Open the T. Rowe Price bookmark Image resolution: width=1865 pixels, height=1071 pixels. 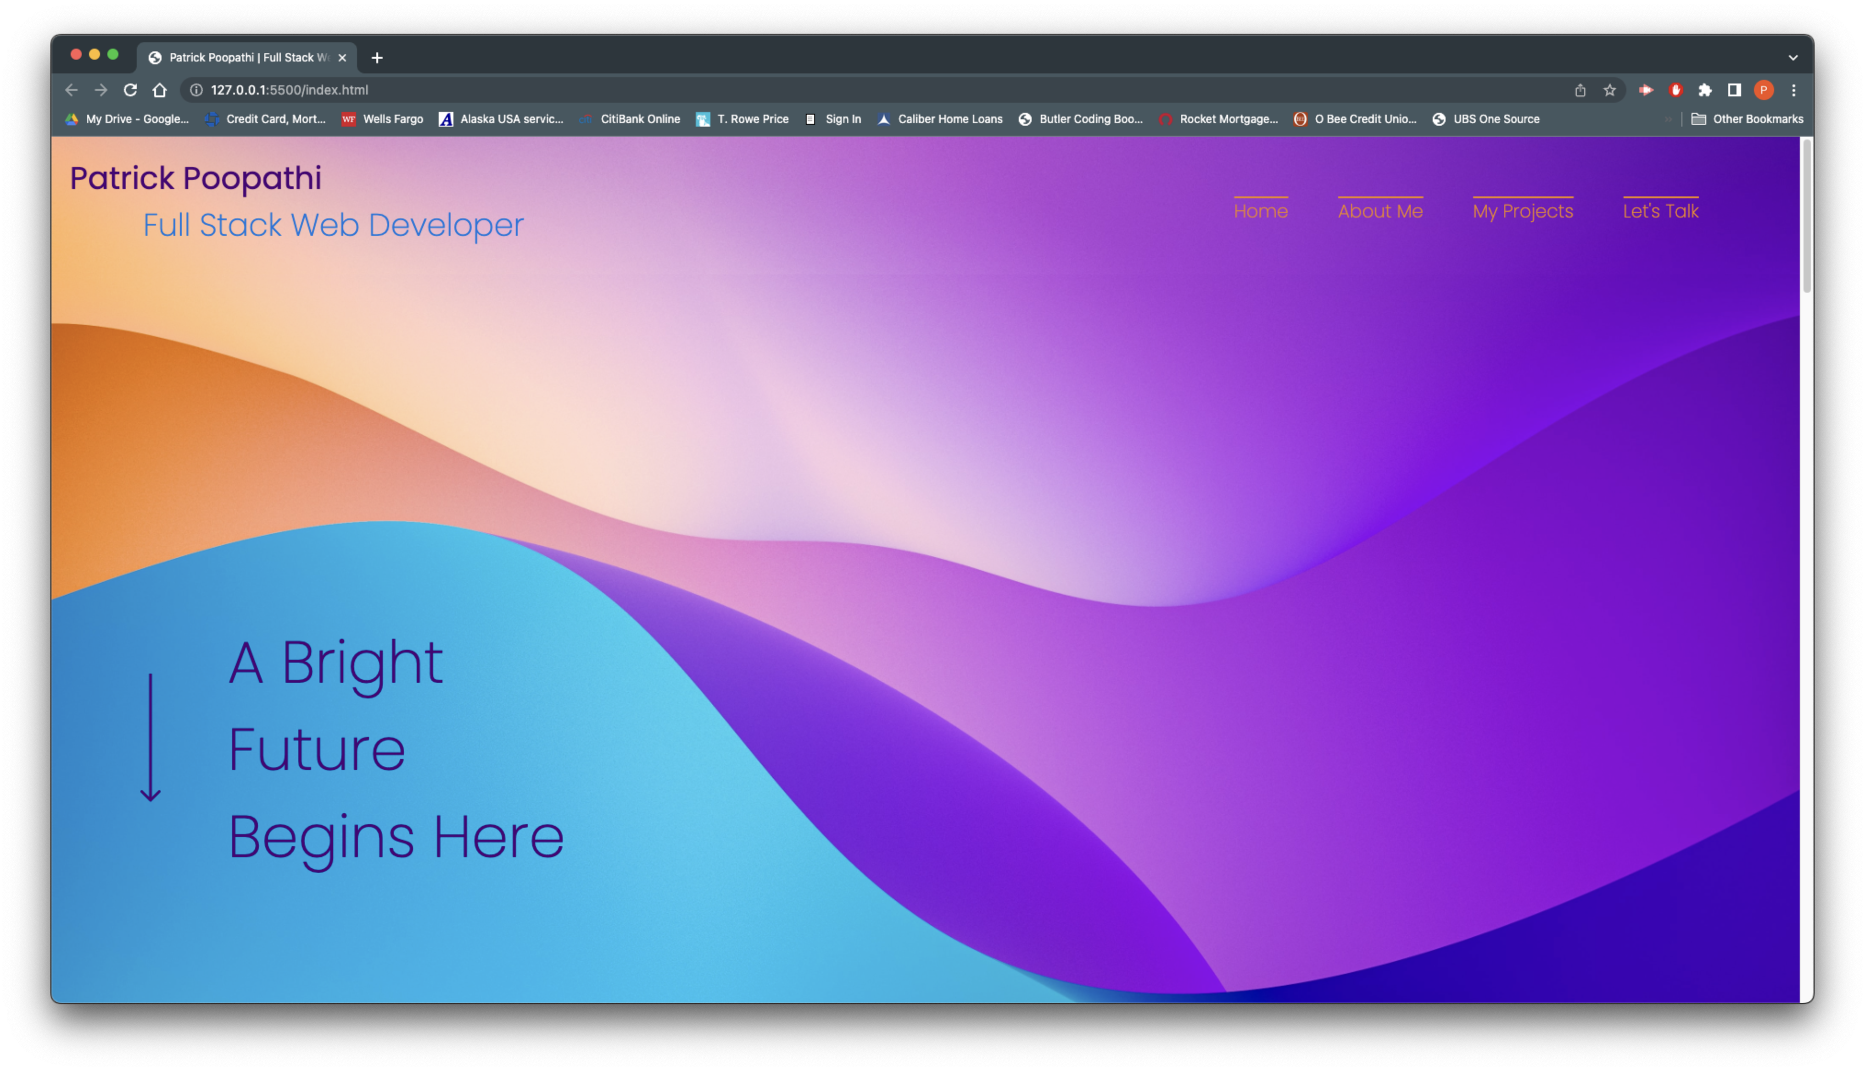point(742,119)
